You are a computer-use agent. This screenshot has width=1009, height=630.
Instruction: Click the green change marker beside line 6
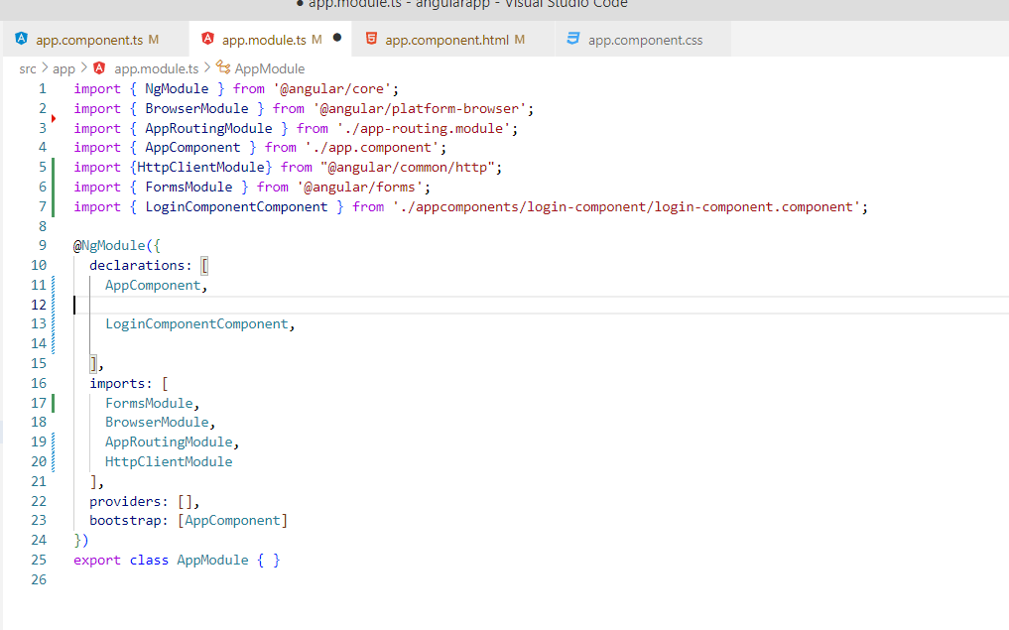(53, 186)
